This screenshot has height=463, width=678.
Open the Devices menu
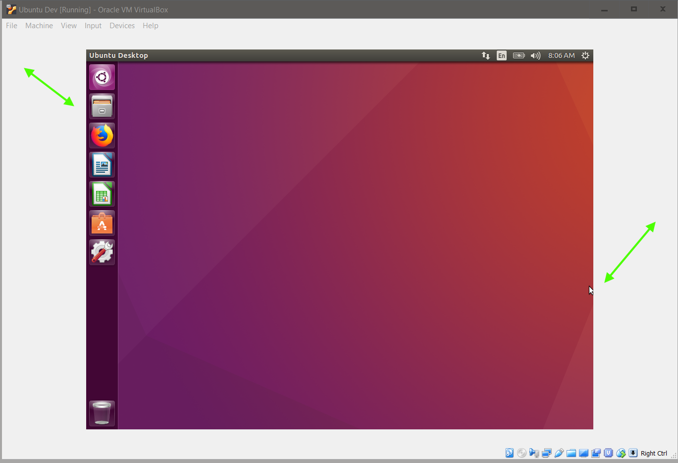click(x=122, y=26)
